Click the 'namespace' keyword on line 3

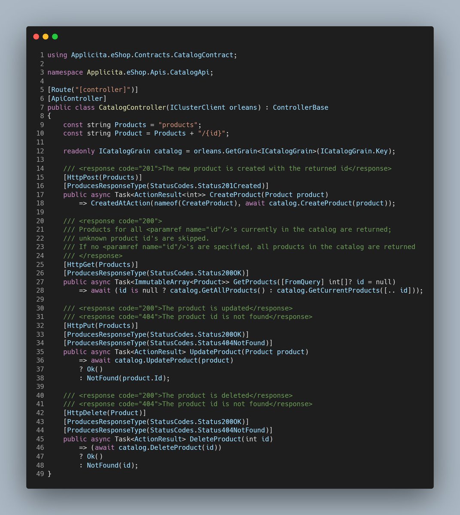point(65,73)
